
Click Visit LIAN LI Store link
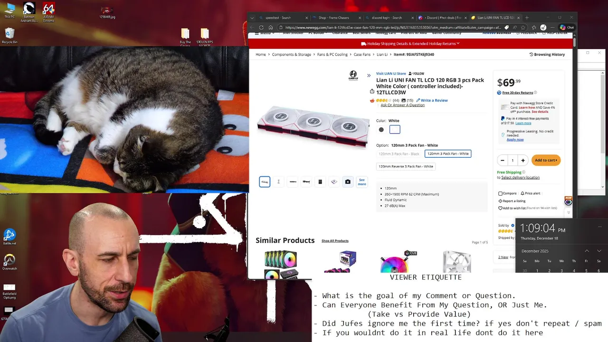click(x=391, y=74)
